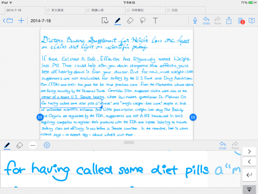The image size is (258, 194).
Task: Open the notebook folder browser
Action: coord(8,21)
